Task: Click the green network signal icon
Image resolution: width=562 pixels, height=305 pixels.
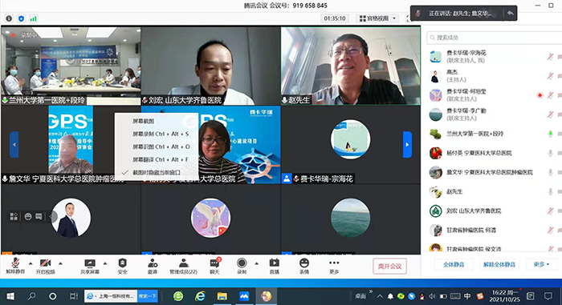Action: [34, 18]
